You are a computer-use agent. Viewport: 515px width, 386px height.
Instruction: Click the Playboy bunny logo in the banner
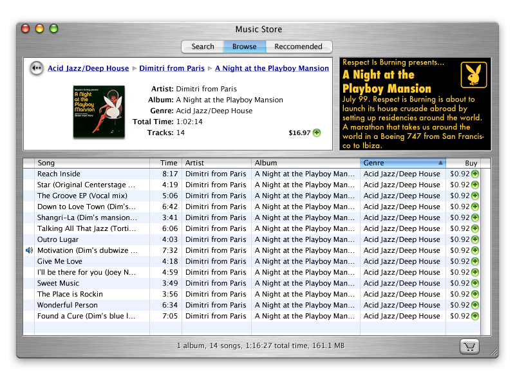tap(474, 75)
